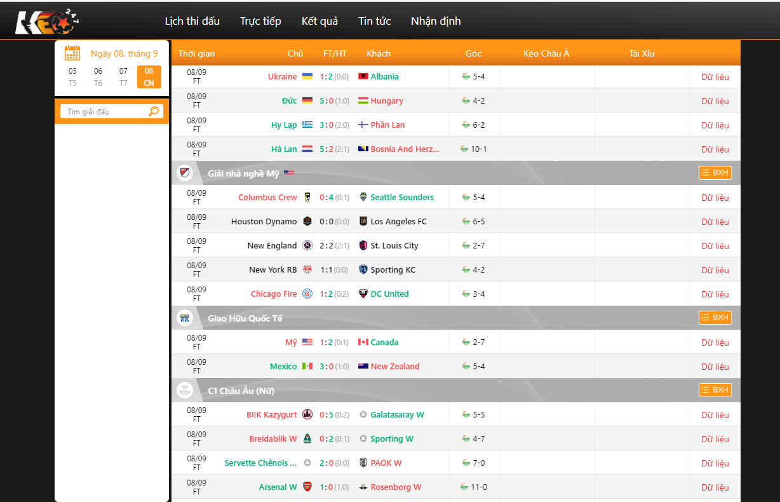Click the New England crest
This screenshot has width=780, height=502.
[x=307, y=245]
